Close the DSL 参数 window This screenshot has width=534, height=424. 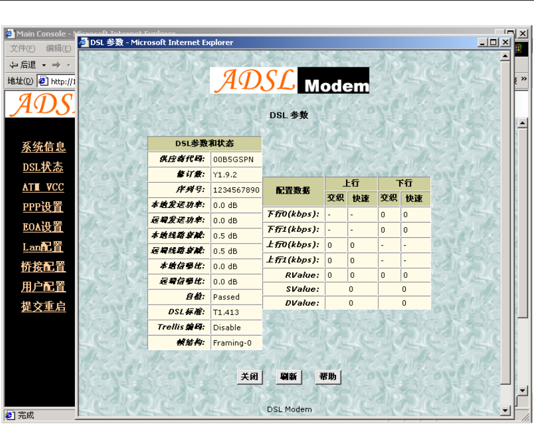point(505,42)
